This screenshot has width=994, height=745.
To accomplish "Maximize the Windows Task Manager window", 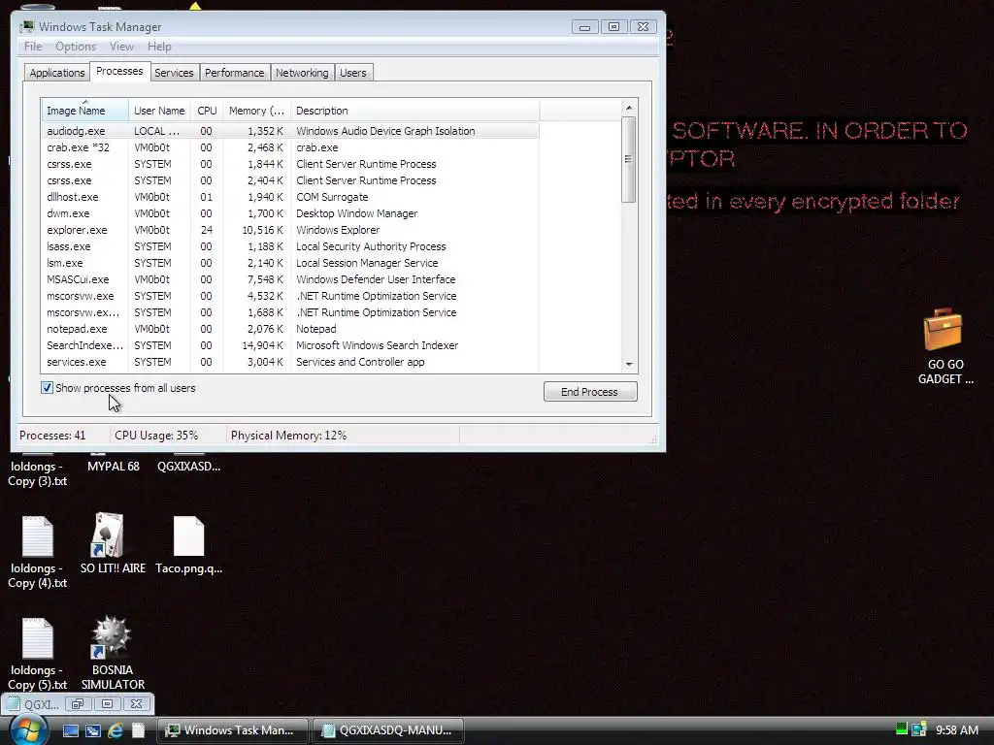I will click(613, 26).
